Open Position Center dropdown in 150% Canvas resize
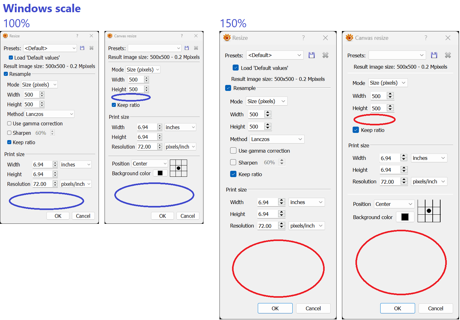Image resolution: width=460 pixels, height=320 pixels. tap(394, 204)
